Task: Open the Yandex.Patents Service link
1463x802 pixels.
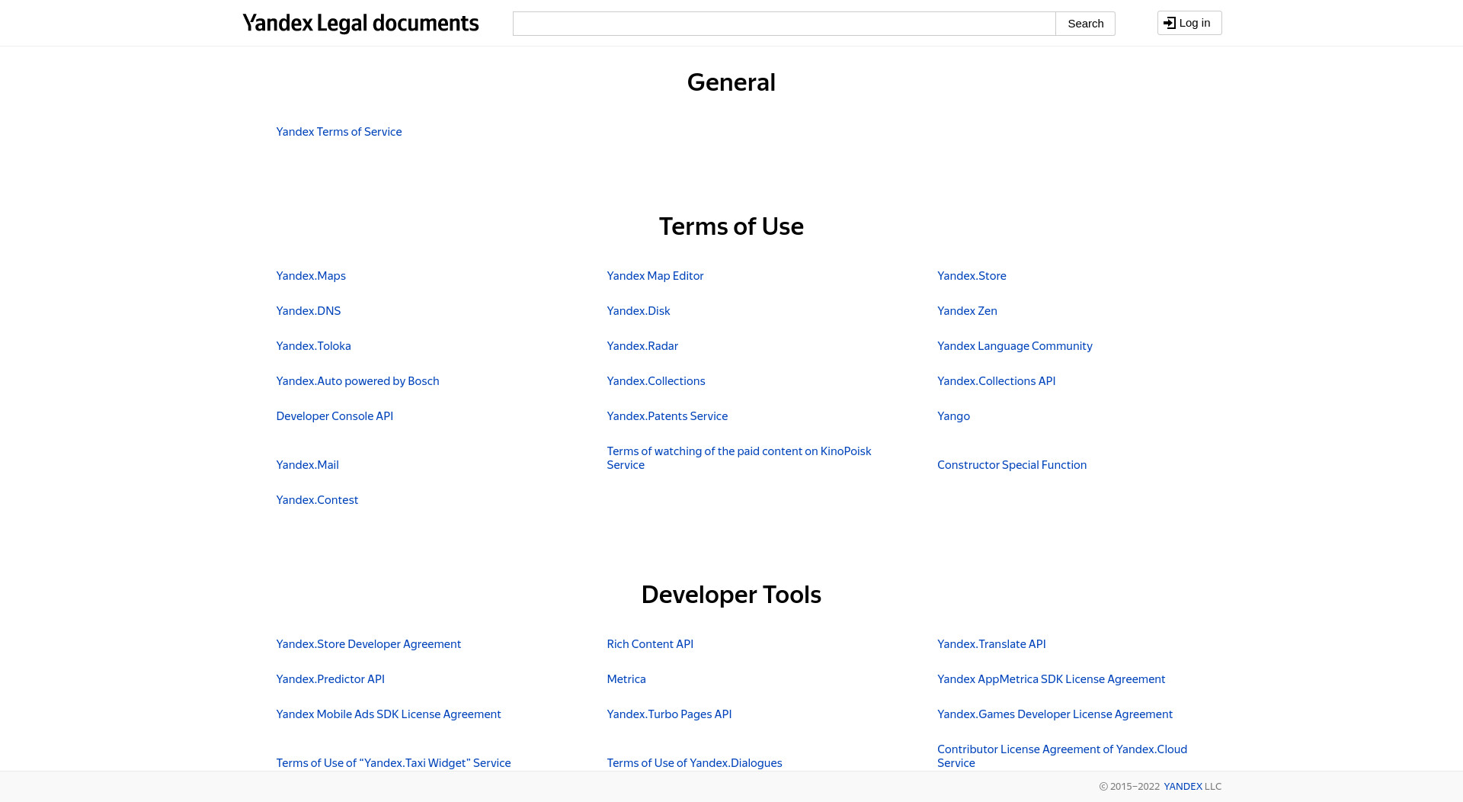Action: coord(667,416)
